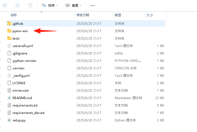Select the pyenv-win folder icon
The height and width of the screenshot is (132, 197).
(9, 31)
